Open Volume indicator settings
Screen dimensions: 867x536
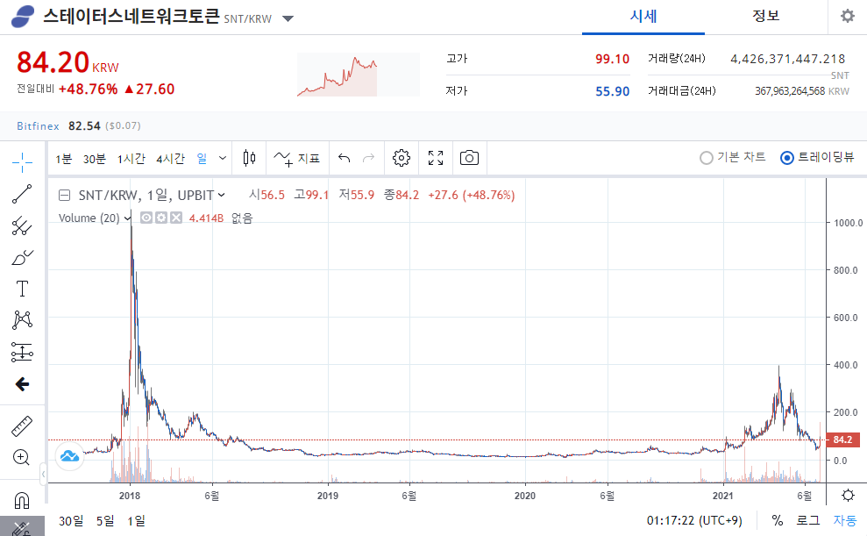pyautogui.click(x=161, y=218)
